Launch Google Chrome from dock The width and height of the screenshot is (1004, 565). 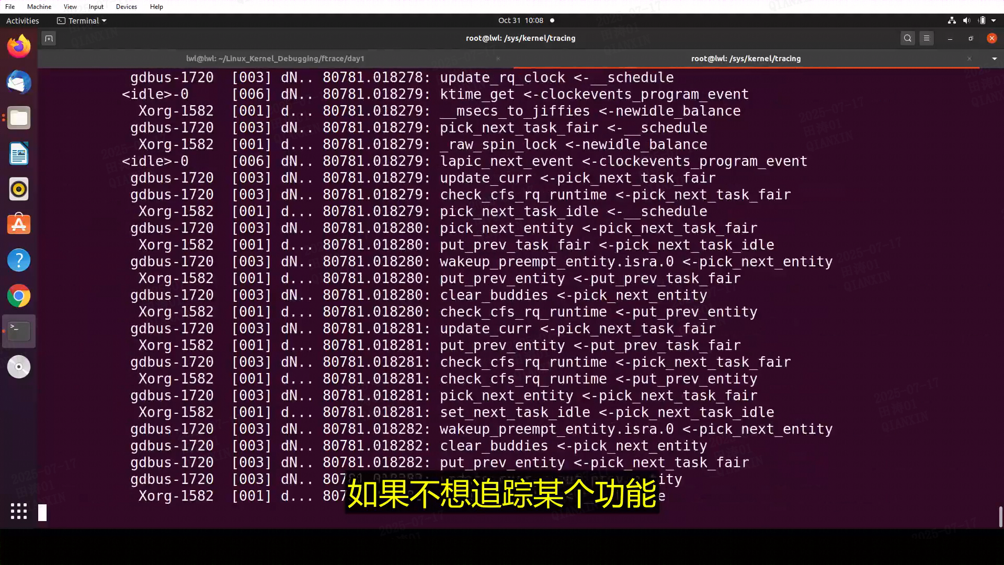point(19,296)
